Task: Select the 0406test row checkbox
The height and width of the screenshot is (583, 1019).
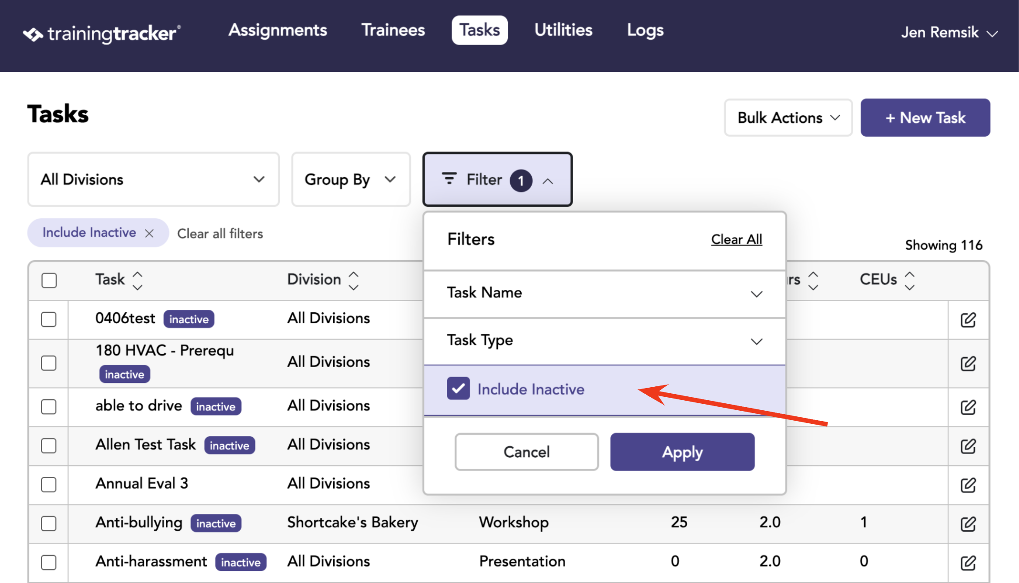Action: [x=49, y=319]
